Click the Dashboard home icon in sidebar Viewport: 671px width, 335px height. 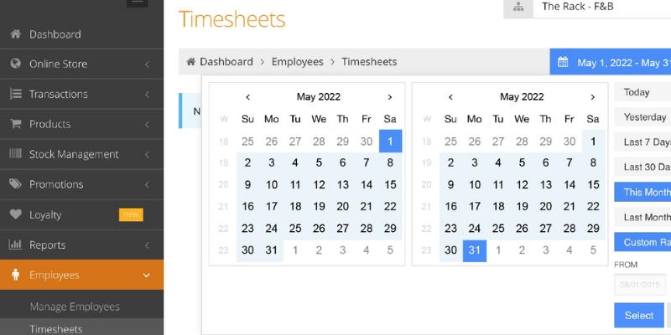point(15,34)
